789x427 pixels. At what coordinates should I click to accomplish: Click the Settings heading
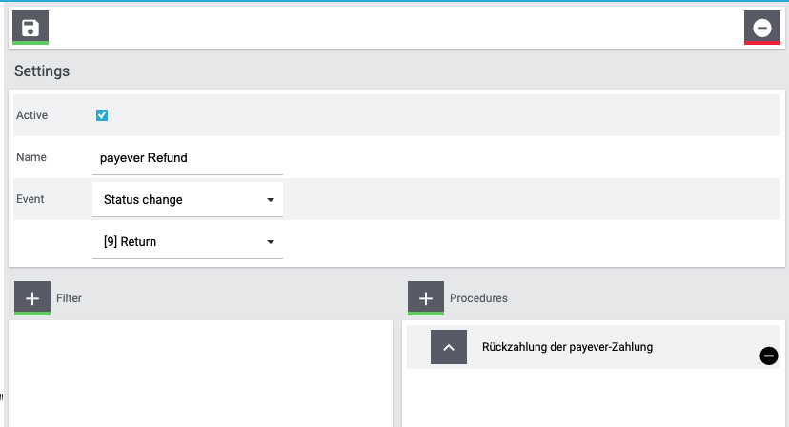click(42, 71)
